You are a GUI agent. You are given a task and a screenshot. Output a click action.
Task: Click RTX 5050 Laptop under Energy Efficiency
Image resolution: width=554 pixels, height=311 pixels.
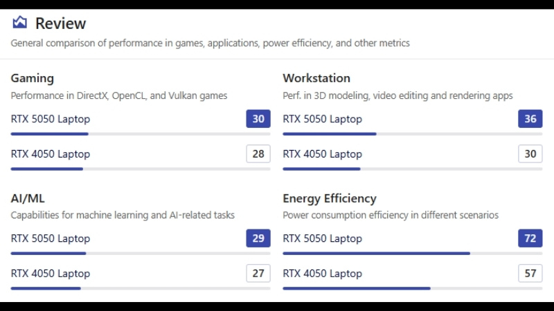tap(322, 238)
